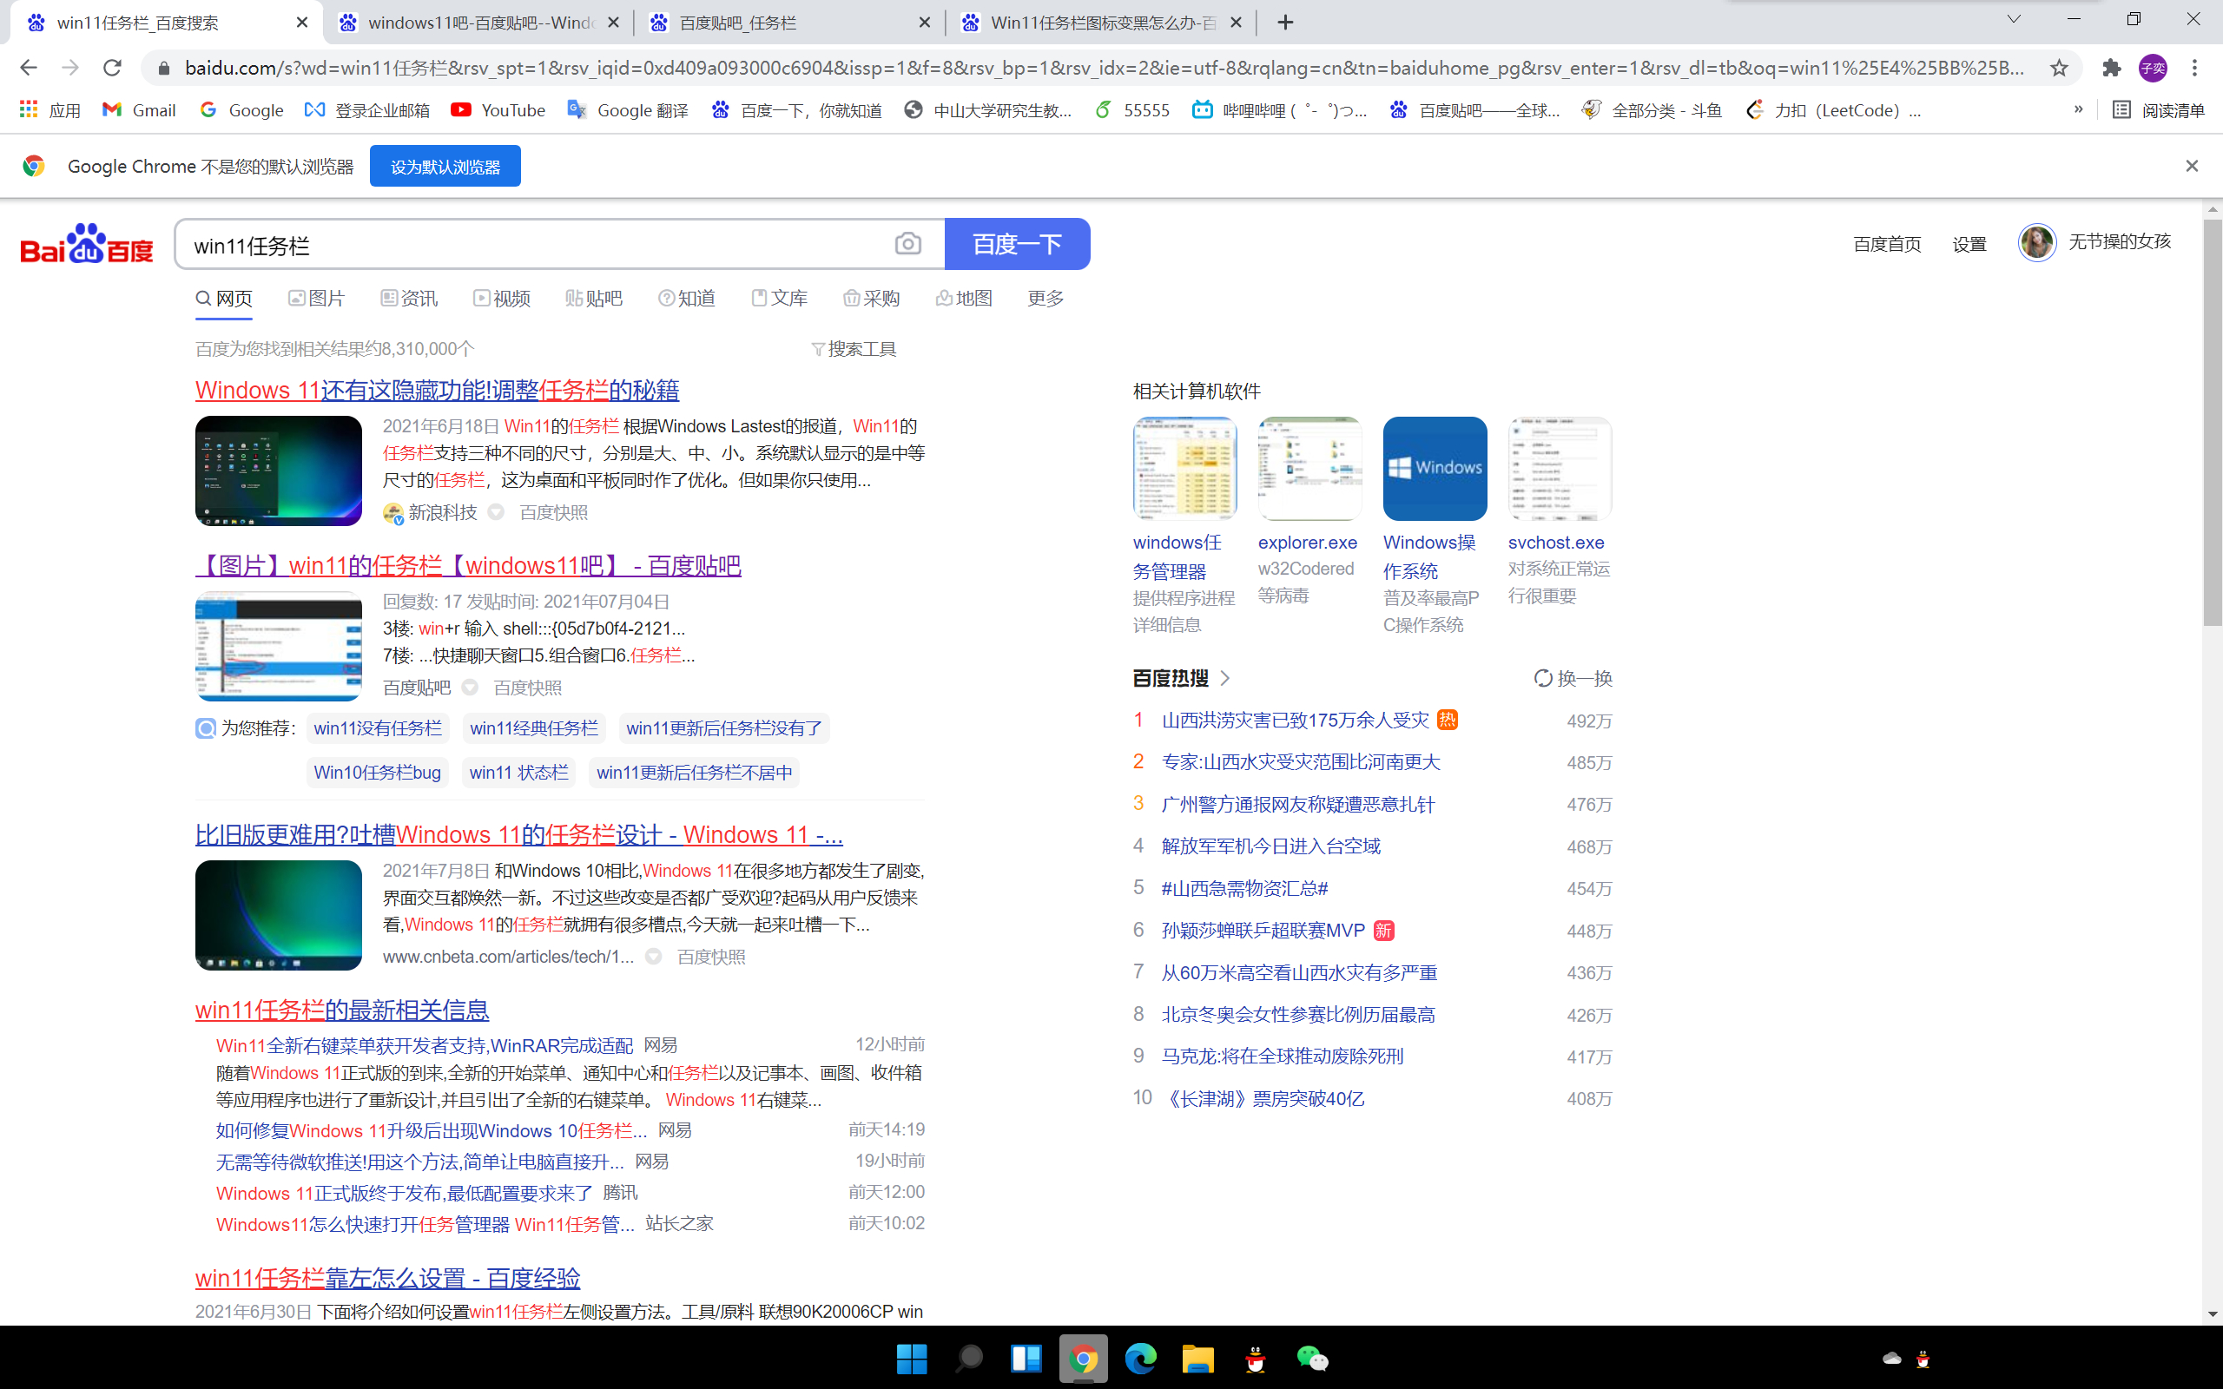
Task: Open File Explorer from the taskbar
Action: pyautogui.click(x=1197, y=1359)
